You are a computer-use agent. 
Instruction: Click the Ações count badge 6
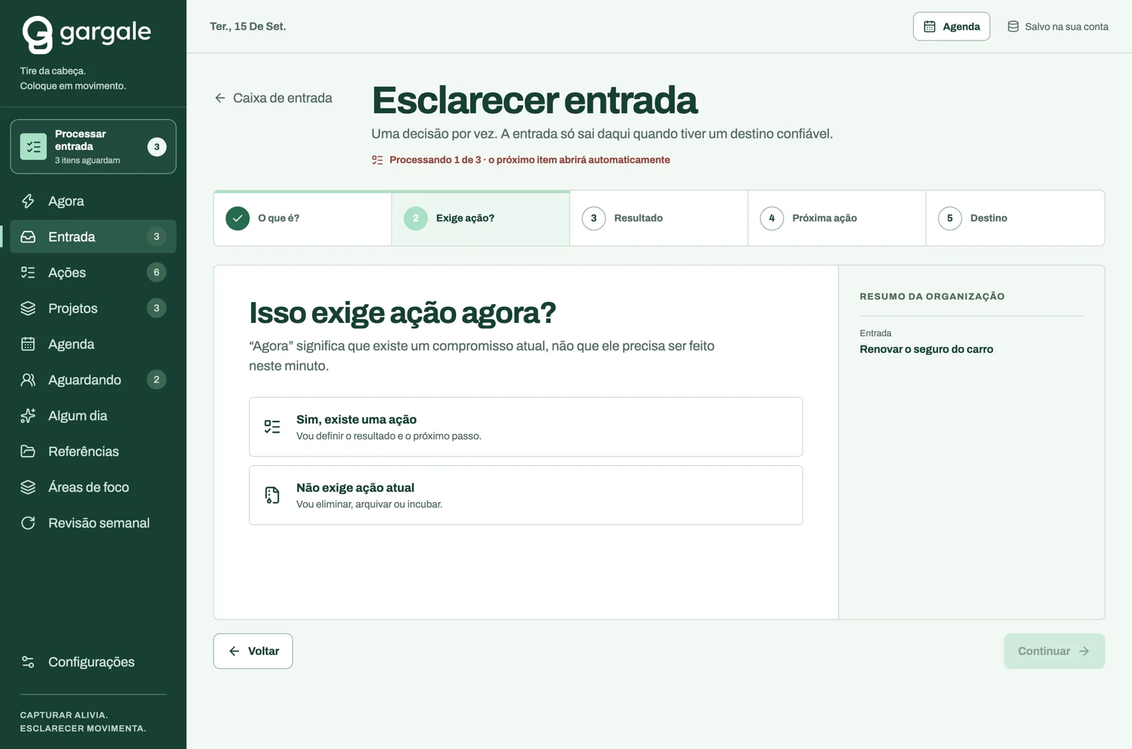click(156, 272)
